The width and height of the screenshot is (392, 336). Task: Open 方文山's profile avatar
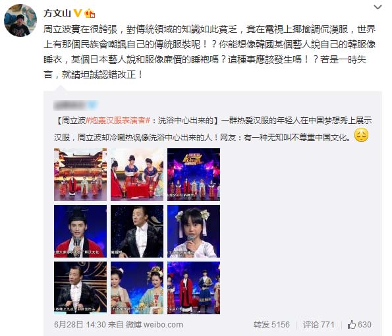20,20
